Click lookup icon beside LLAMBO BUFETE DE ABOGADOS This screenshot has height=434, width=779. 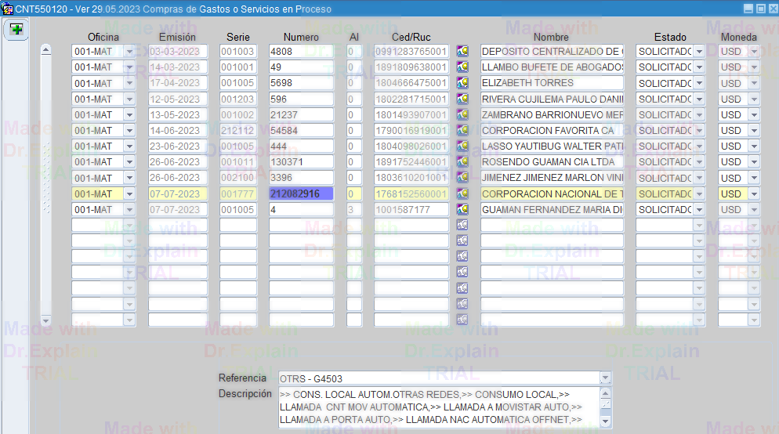pyautogui.click(x=462, y=67)
